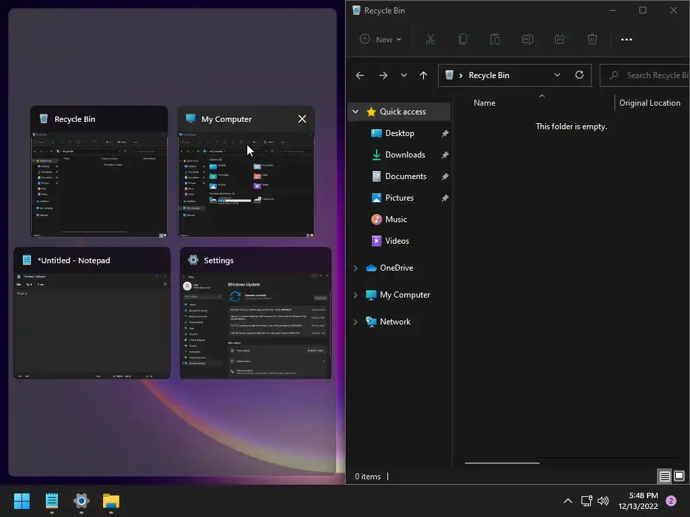Select OneDrive in the navigation pane
The height and width of the screenshot is (517, 690).
[x=396, y=268]
